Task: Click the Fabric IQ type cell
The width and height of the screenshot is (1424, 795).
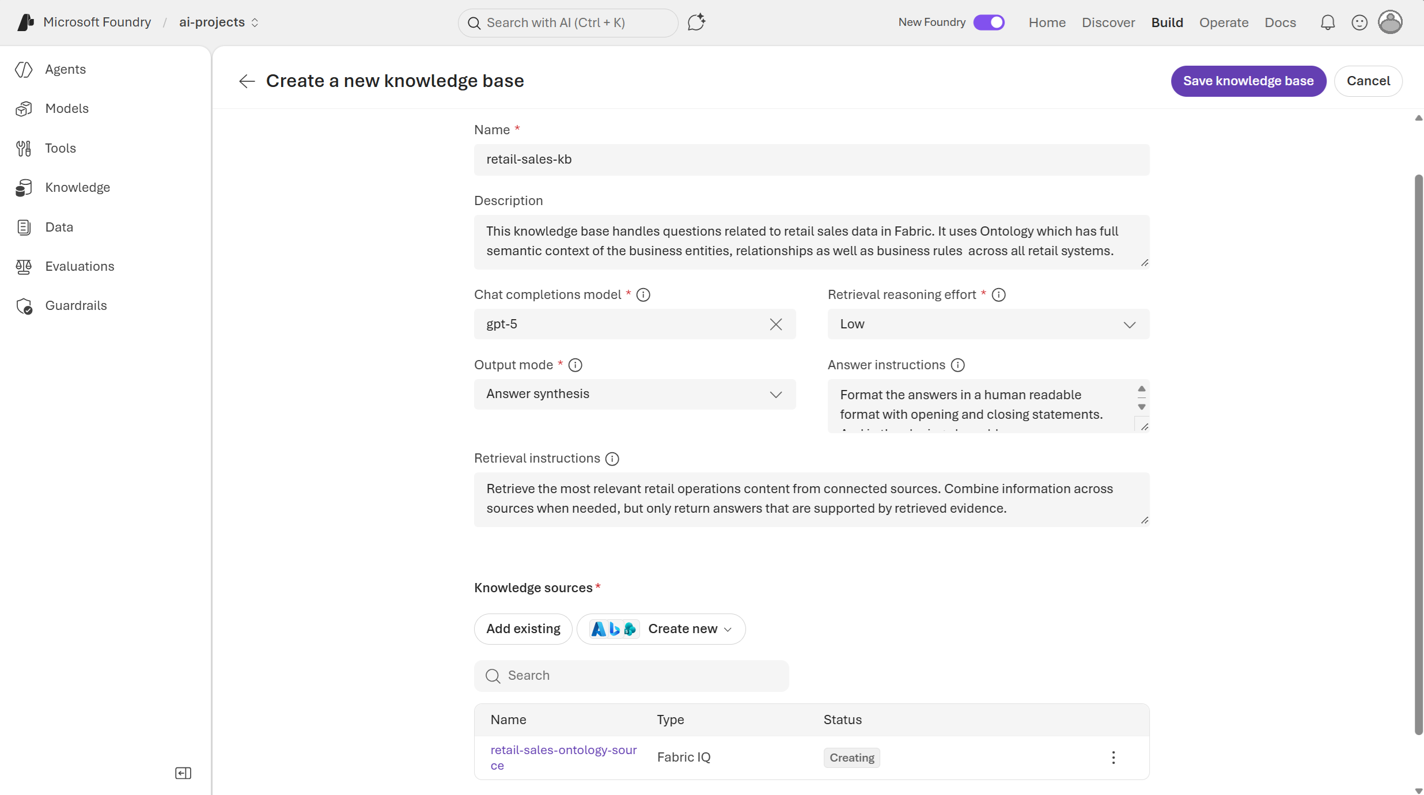Action: [x=684, y=758]
